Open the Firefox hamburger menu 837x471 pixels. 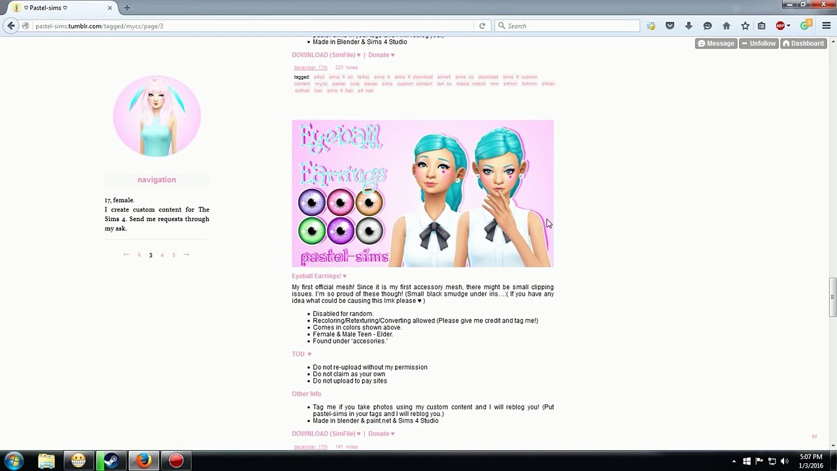tap(827, 26)
